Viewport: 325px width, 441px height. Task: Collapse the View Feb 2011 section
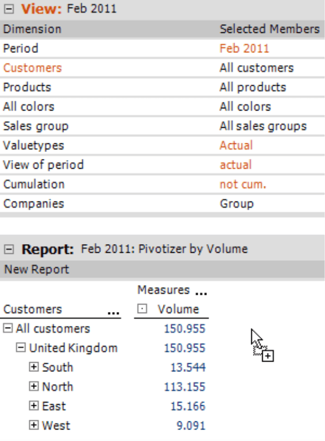click(x=9, y=9)
